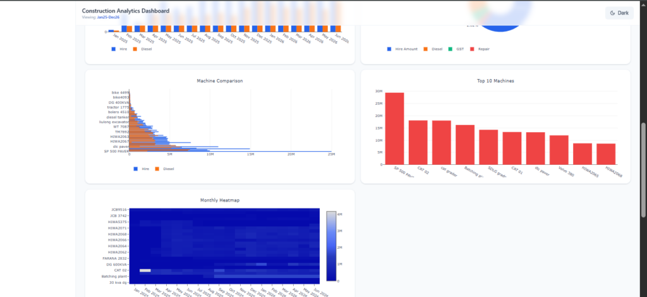Click the WT 7087 label in Machine Comparison

[121, 126]
